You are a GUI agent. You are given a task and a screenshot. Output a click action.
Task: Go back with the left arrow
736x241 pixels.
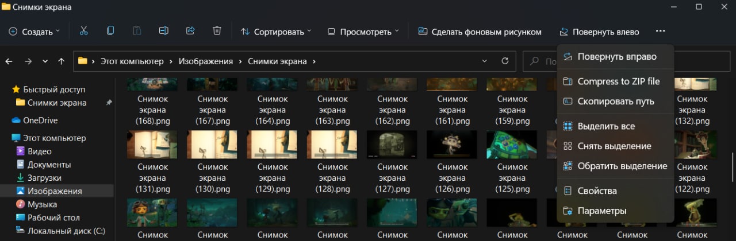(x=9, y=61)
